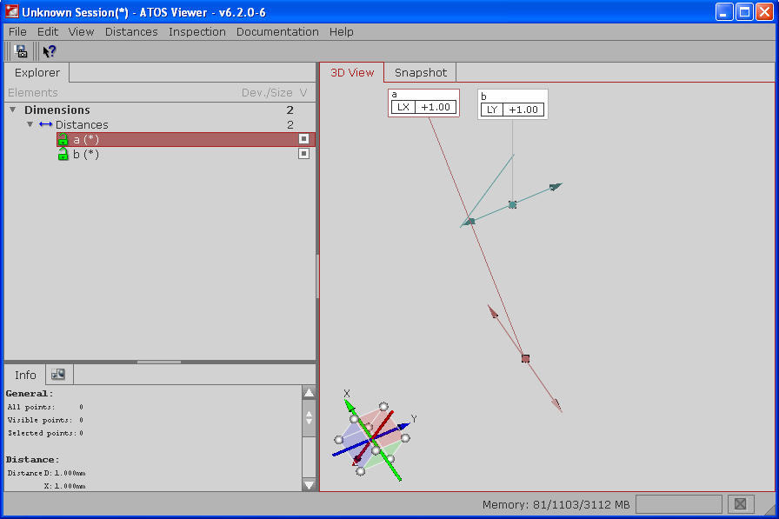The width and height of the screenshot is (779, 519).
Task: Open the Documentation menu
Action: (x=277, y=32)
